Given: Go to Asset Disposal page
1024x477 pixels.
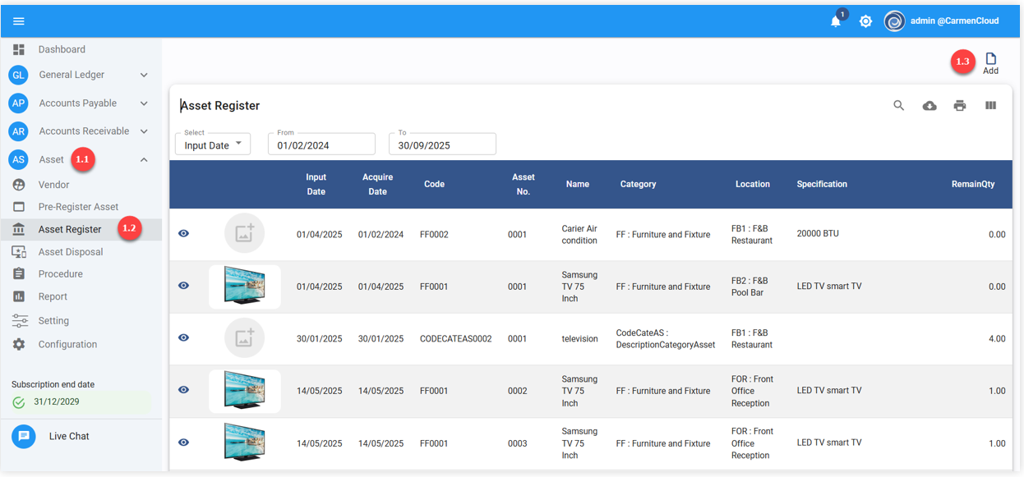Looking at the screenshot, I should [x=71, y=252].
